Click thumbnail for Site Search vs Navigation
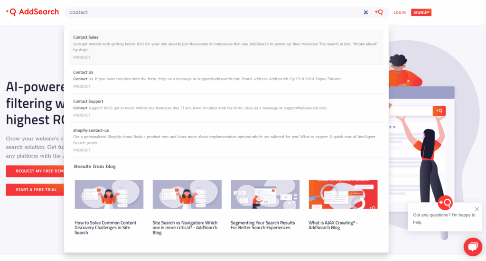The height and width of the screenshot is (261, 486). pyautogui.click(x=187, y=195)
